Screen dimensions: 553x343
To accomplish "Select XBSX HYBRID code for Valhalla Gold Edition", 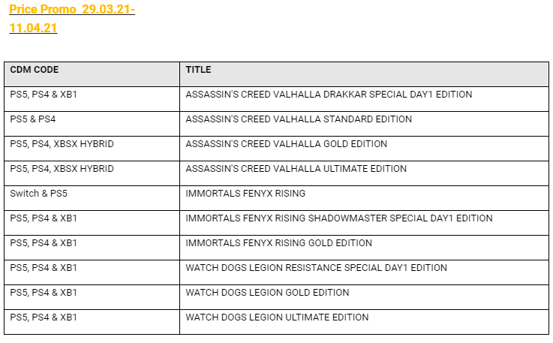I will [x=62, y=144].
